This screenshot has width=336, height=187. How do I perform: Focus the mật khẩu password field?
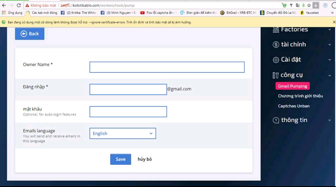[x=128, y=112]
